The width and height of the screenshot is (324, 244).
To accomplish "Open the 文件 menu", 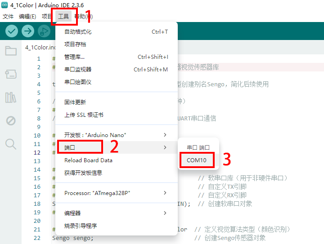I will [8, 16].
